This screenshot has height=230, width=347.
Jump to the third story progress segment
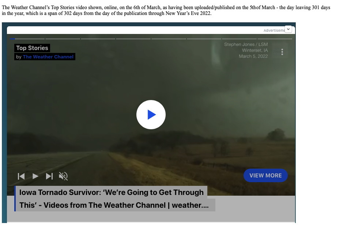pos(98,39)
